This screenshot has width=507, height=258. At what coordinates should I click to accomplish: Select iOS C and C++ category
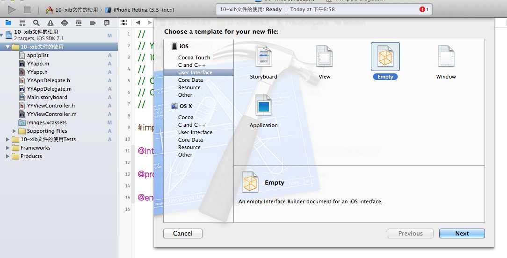pyautogui.click(x=192, y=65)
